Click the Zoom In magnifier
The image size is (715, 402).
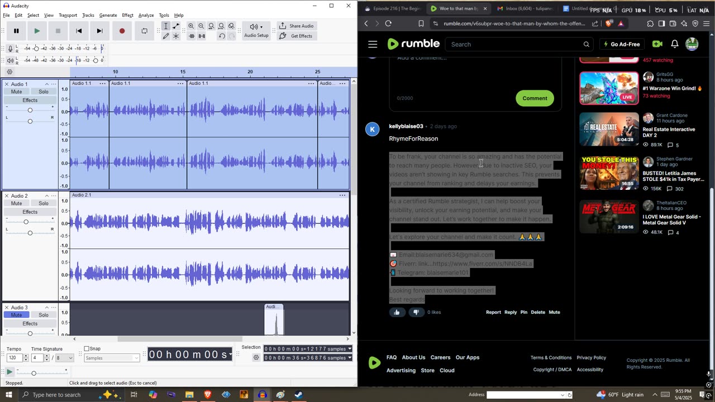tap(191, 26)
